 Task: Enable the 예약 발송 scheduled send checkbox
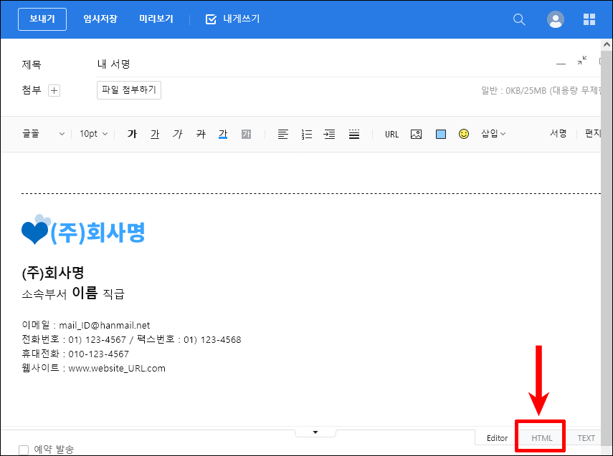(x=24, y=450)
